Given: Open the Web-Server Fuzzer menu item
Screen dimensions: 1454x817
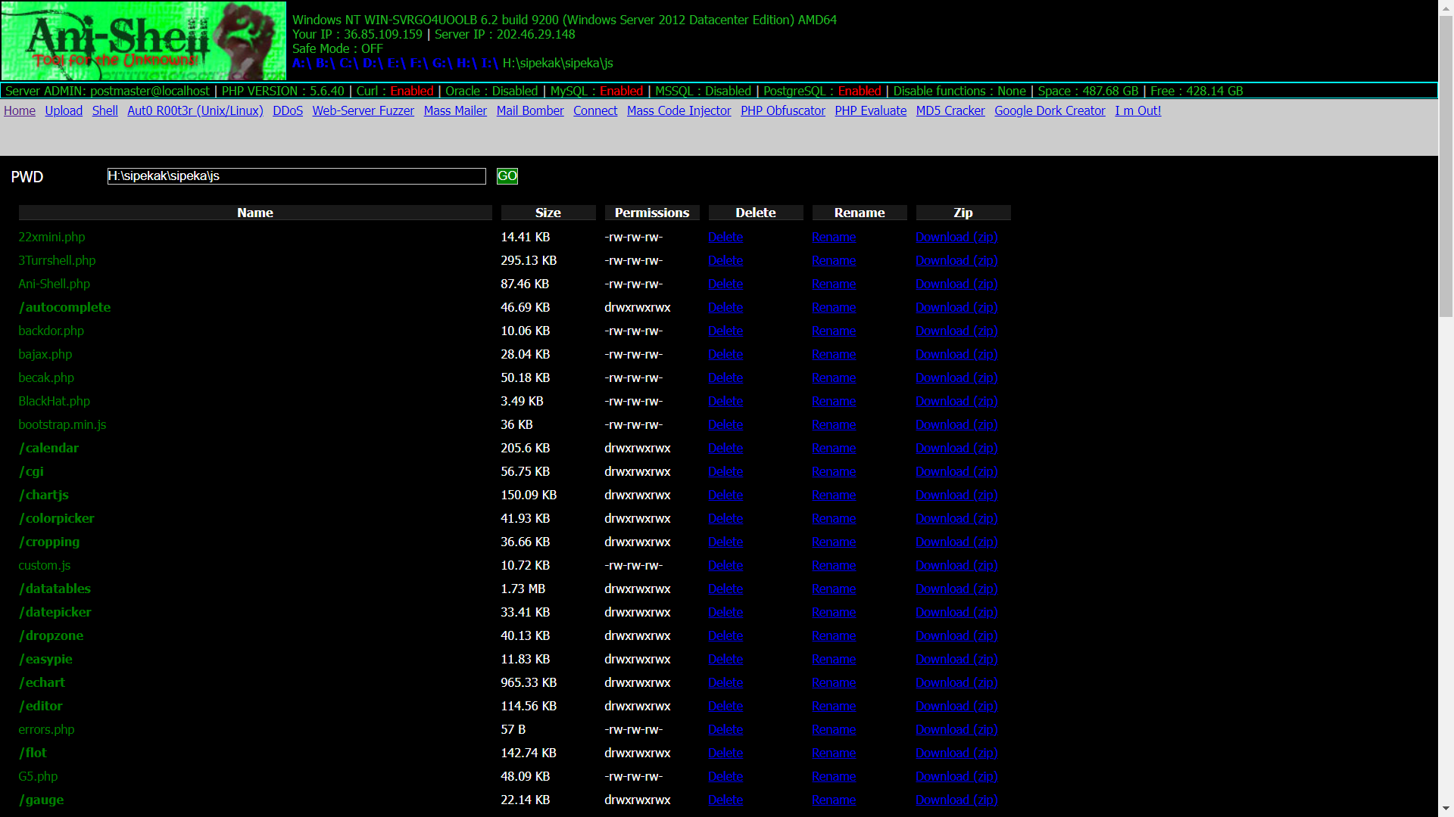Looking at the screenshot, I should point(363,110).
